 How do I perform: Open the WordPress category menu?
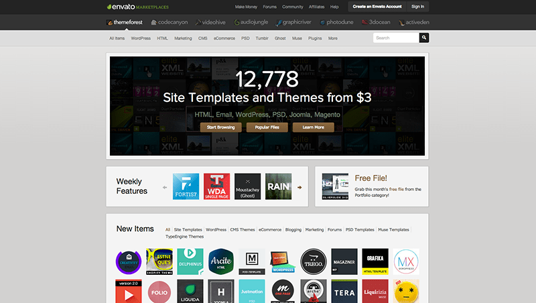[x=141, y=38]
